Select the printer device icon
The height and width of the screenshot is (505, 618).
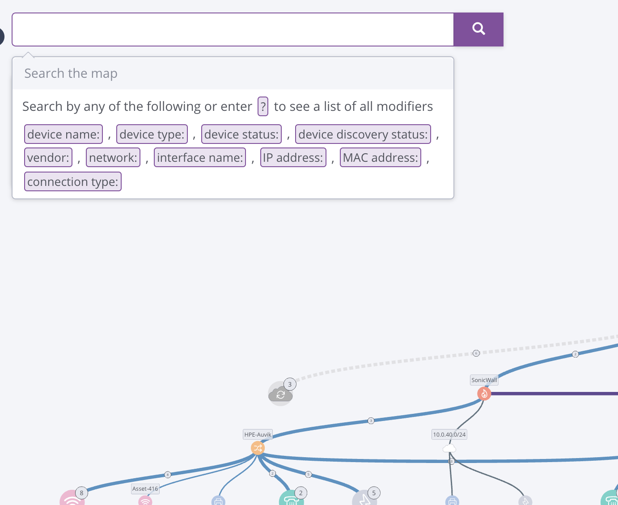[x=218, y=501]
